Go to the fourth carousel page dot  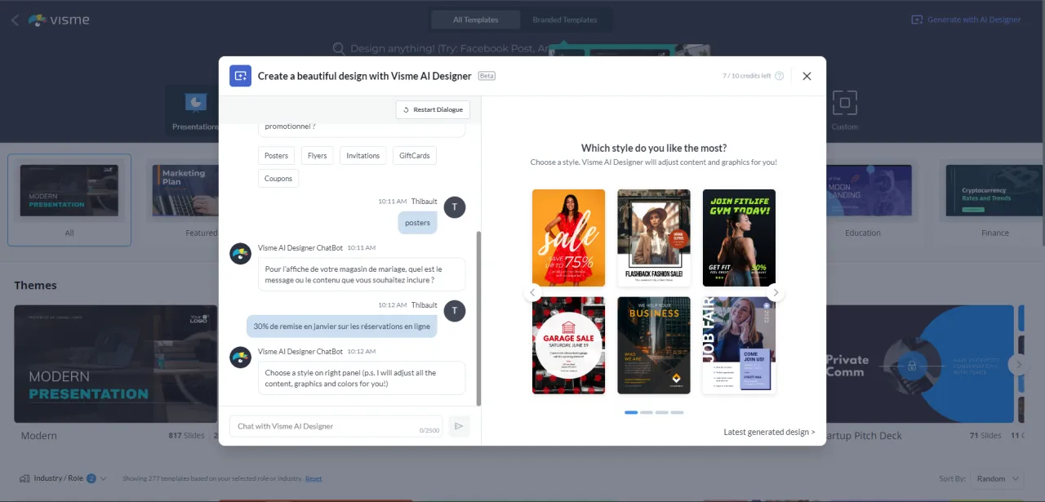coord(677,412)
